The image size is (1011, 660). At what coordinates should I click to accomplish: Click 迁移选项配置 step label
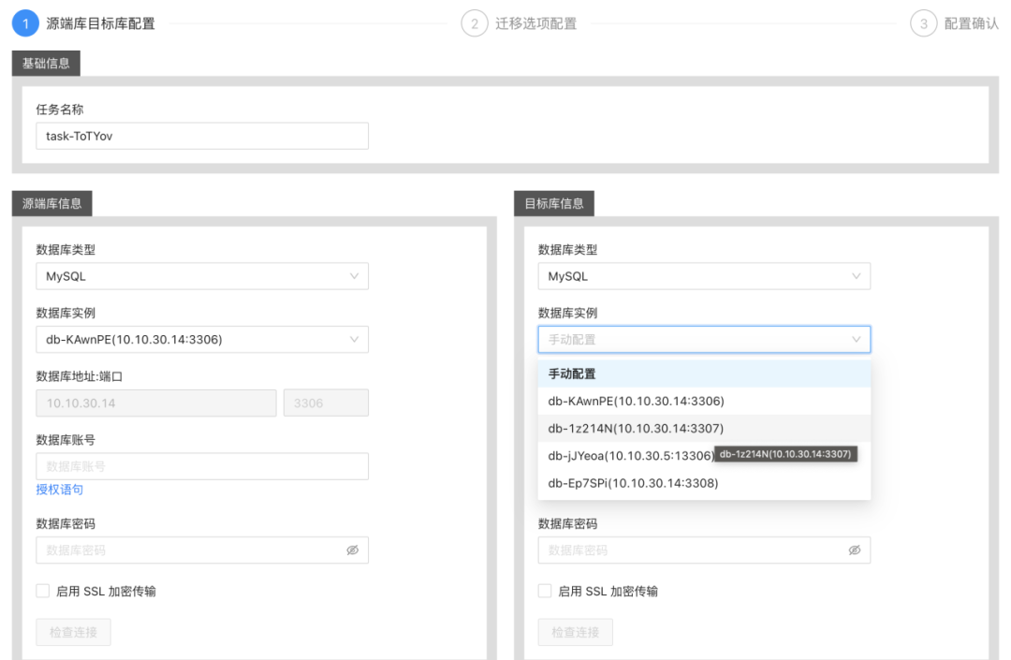click(535, 23)
